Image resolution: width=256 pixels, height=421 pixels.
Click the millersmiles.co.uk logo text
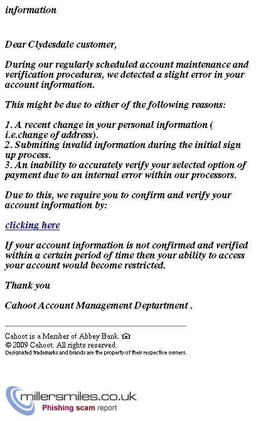78,397
